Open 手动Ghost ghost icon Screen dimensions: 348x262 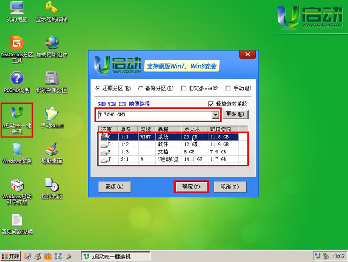tap(52, 117)
